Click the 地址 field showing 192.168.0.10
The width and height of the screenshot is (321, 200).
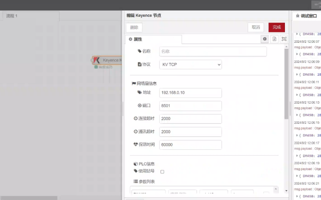click(191, 93)
